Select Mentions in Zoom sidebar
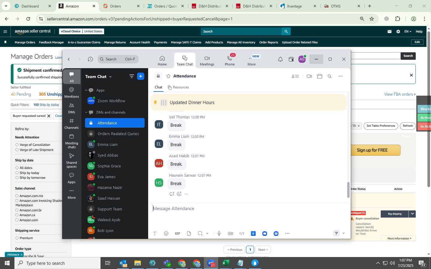The height and width of the screenshot is (269, 431). (x=72, y=93)
